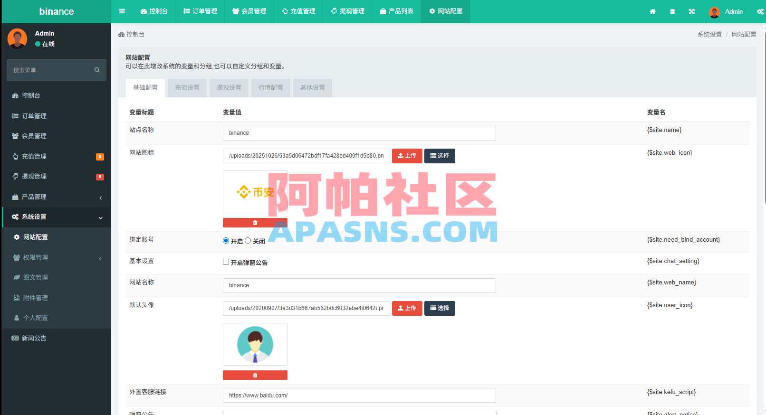Click 上传 button for 默认头像

click(x=407, y=308)
